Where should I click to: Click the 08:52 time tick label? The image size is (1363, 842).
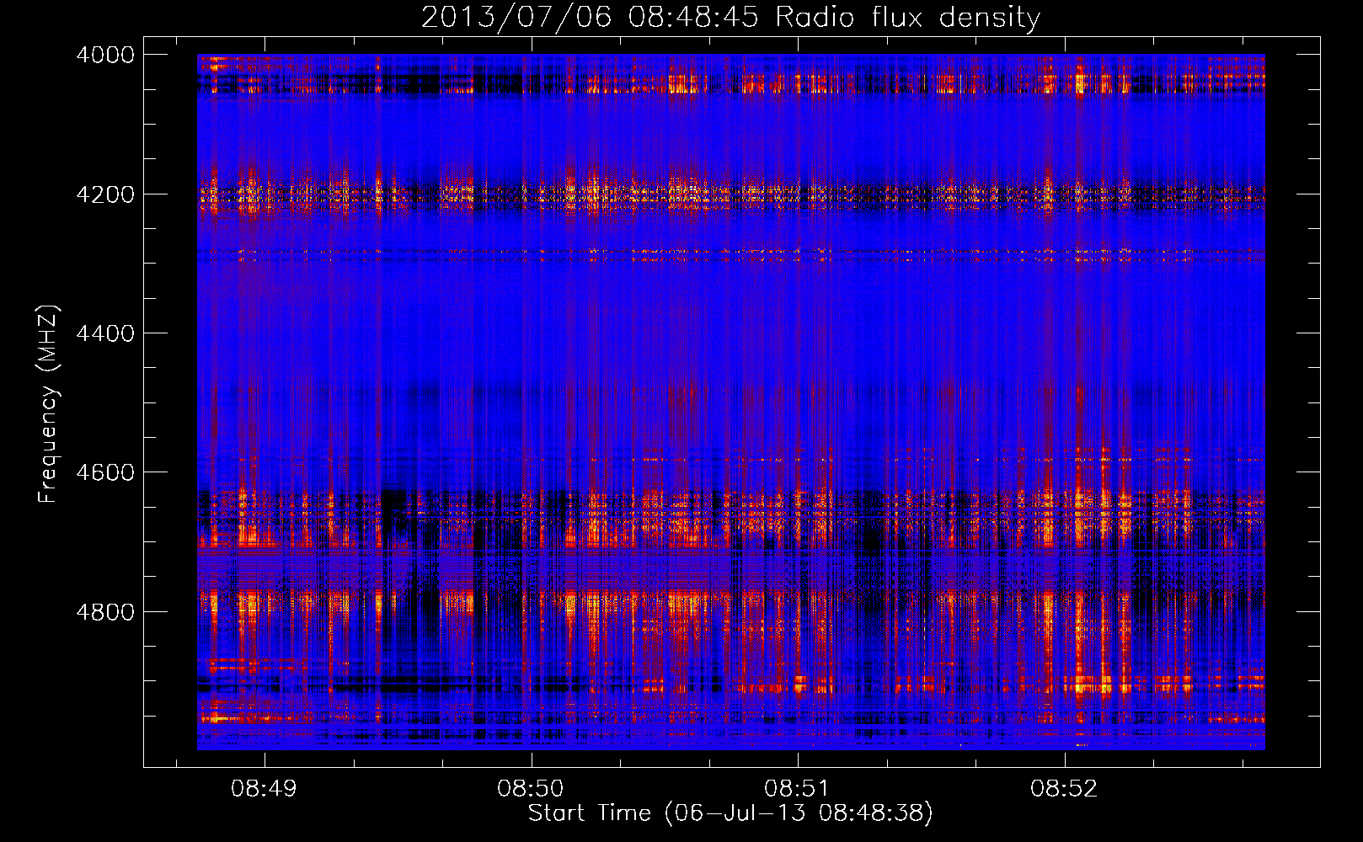[x=1064, y=789]
